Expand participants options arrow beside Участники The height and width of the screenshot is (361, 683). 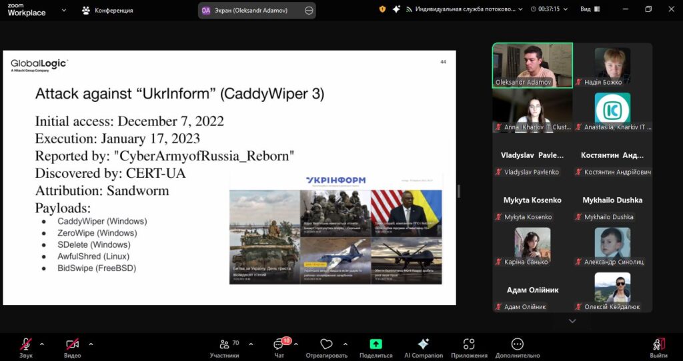[x=251, y=344]
